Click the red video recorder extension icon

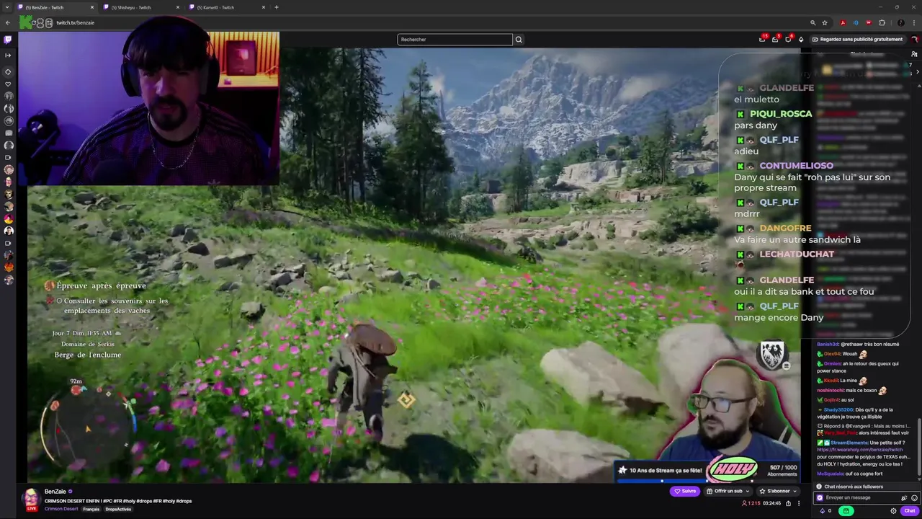869,22
